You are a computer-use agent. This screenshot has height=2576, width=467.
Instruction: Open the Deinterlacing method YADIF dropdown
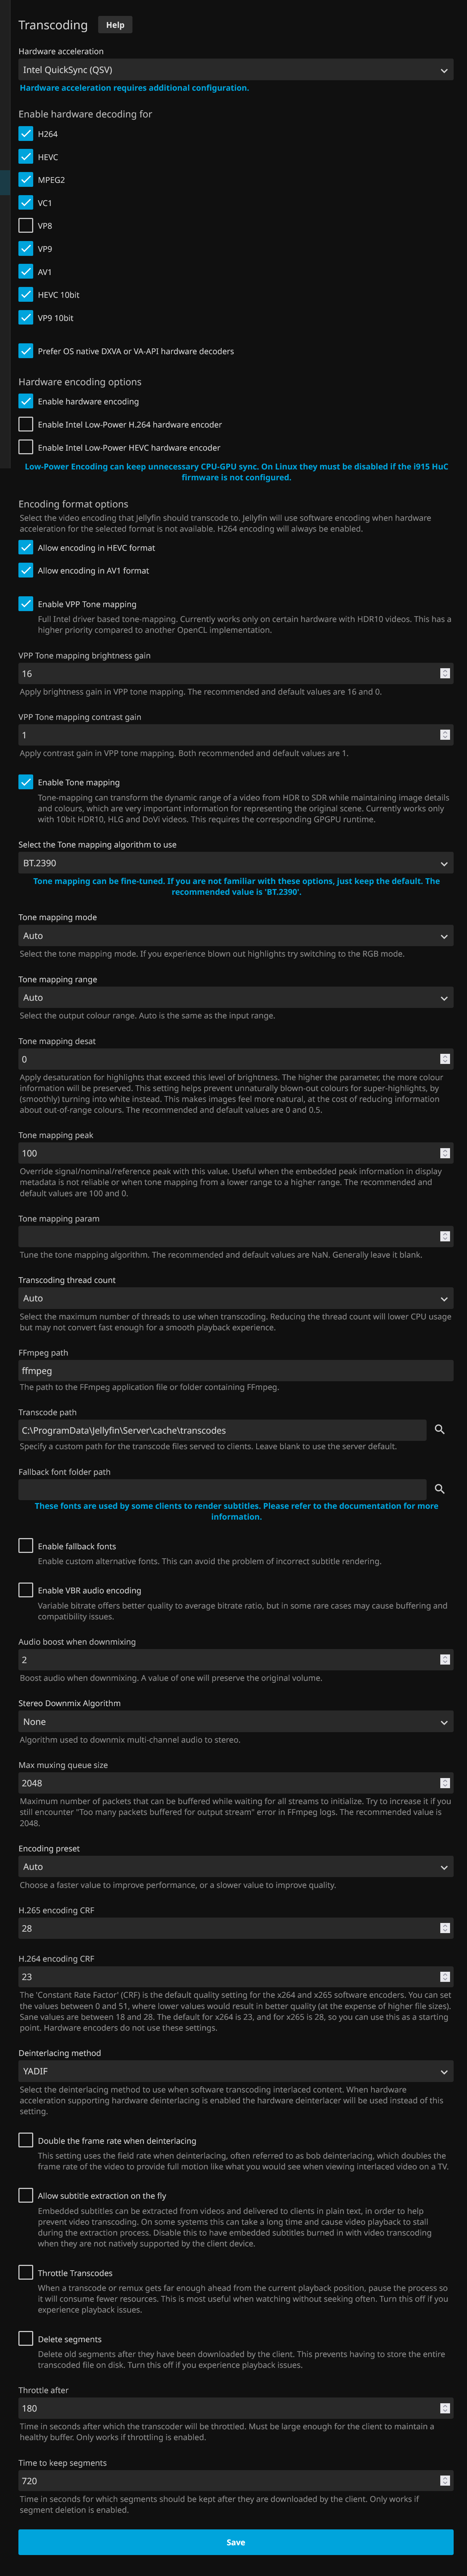pyautogui.click(x=236, y=2071)
